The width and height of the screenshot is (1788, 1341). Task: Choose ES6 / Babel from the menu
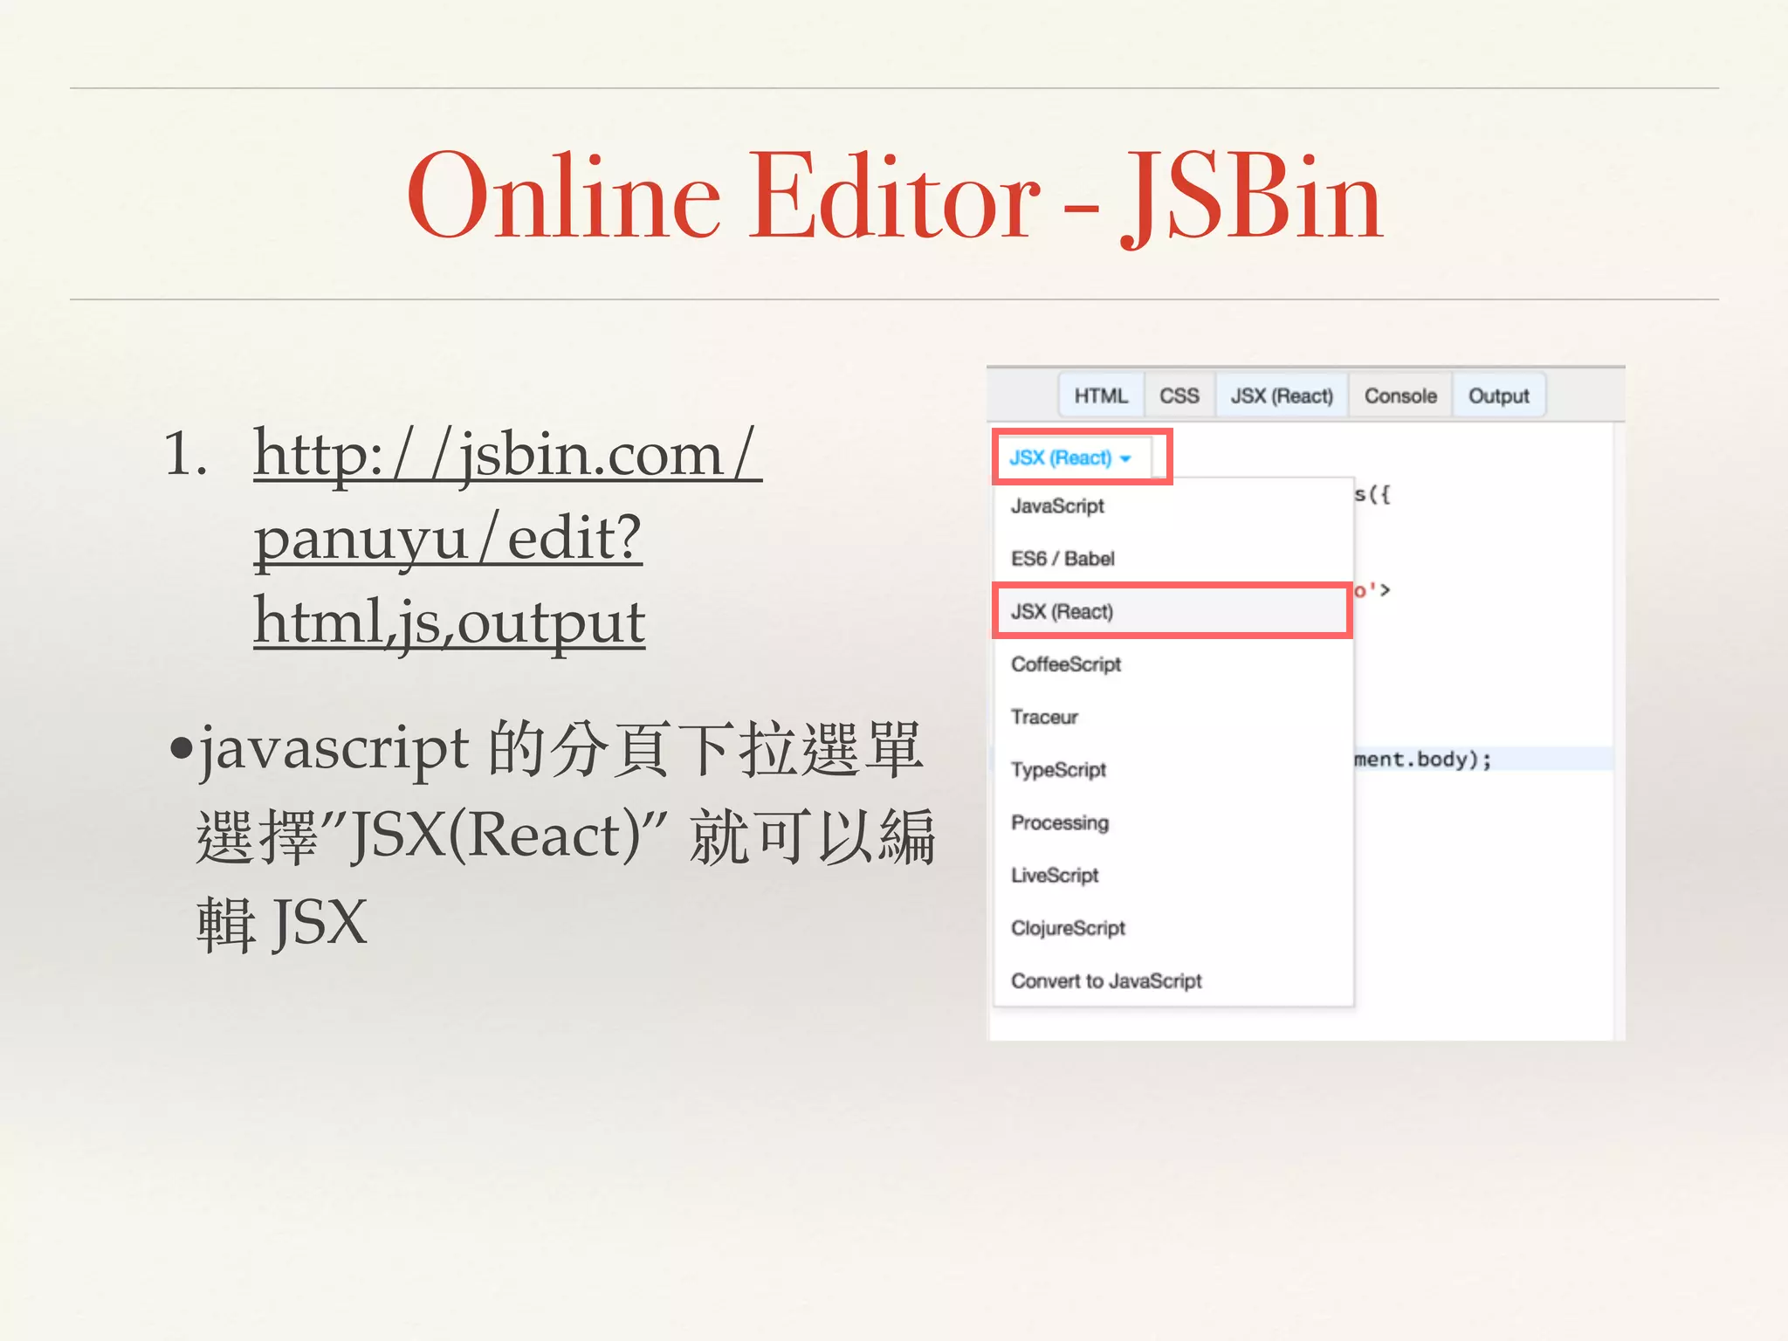point(1173,559)
